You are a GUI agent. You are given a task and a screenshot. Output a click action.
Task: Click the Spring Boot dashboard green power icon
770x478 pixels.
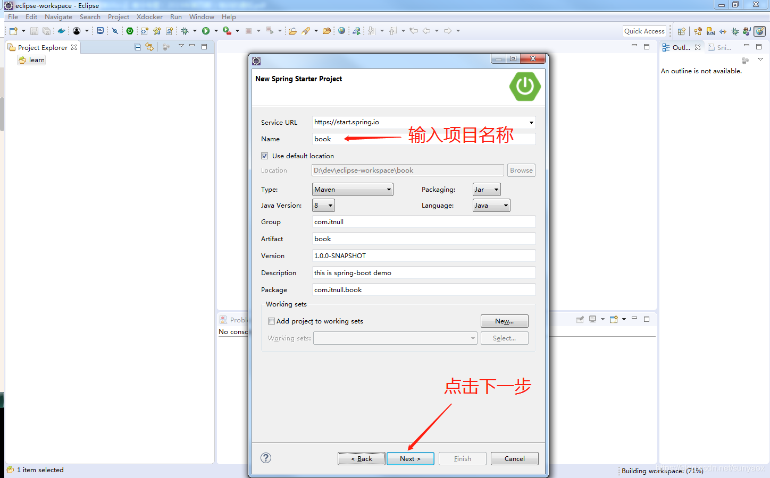point(130,31)
